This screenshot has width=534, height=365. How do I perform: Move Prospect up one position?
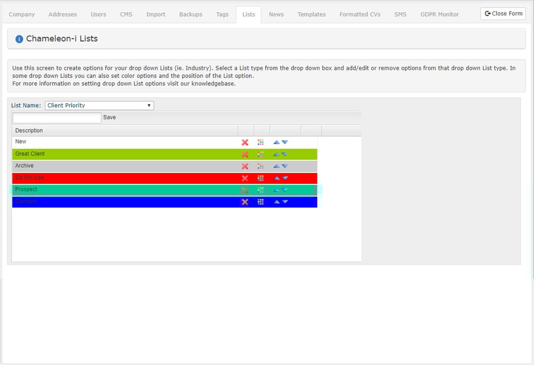[x=277, y=190]
